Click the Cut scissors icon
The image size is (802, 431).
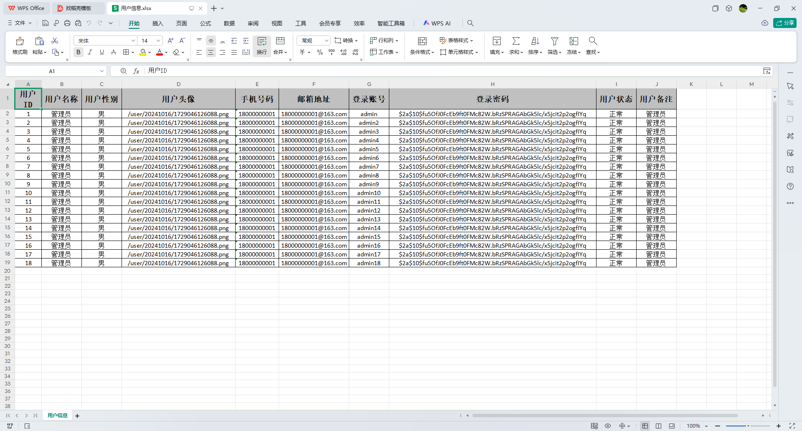click(55, 41)
